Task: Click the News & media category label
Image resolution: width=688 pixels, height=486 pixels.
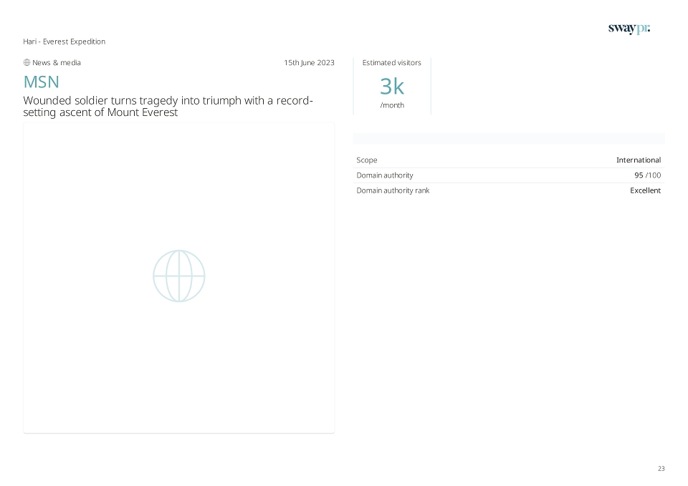Action: [x=57, y=63]
